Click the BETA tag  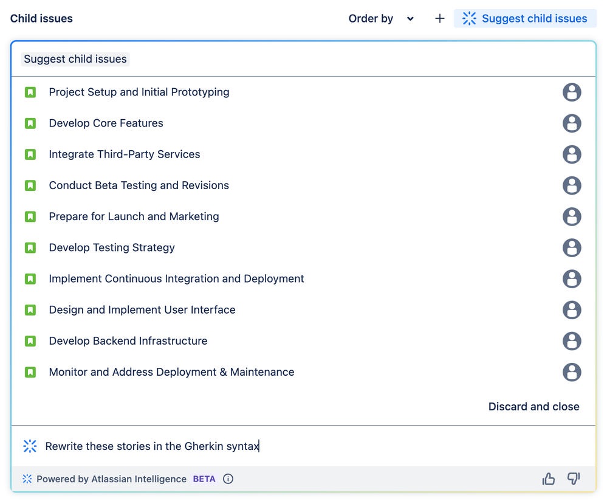tap(204, 479)
